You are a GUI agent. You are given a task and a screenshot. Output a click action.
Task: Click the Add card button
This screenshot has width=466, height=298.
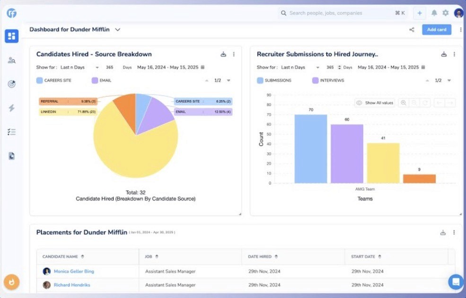click(x=437, y=30)
